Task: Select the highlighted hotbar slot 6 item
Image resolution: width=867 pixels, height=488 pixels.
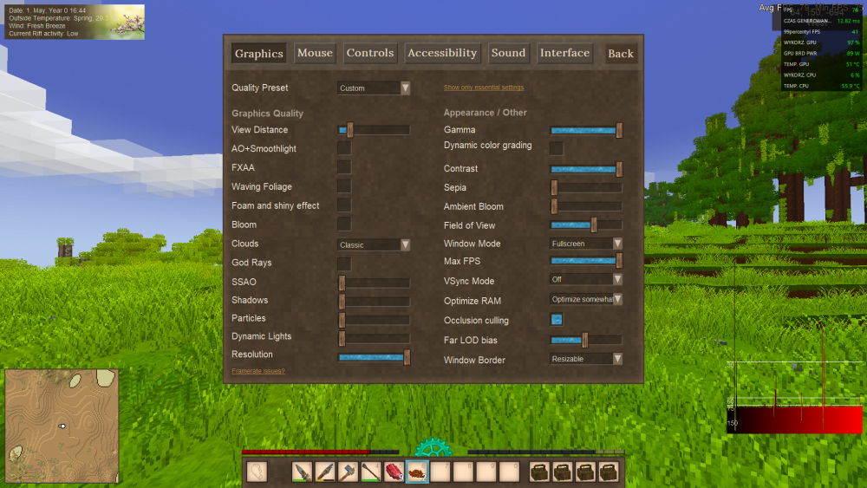Action: (x=417, y=472)
